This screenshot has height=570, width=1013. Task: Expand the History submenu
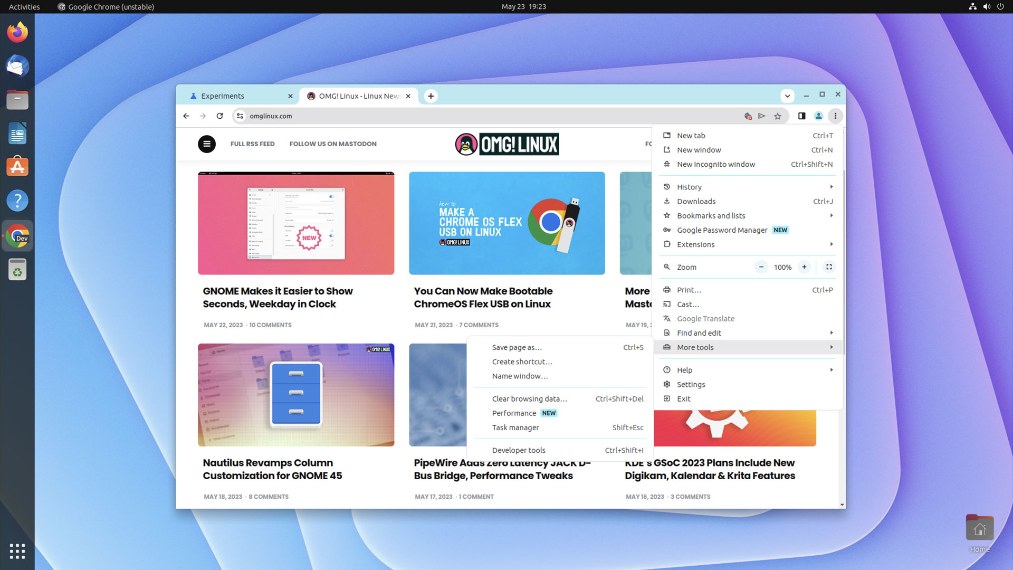pyautogui.click(x=748, y=187)
